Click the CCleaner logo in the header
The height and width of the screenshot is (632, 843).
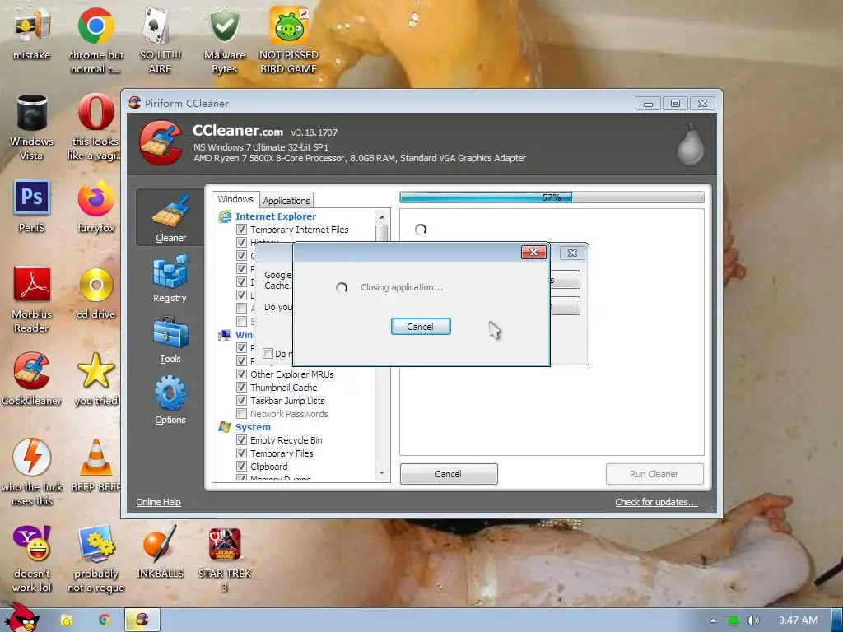click(161, 143)
